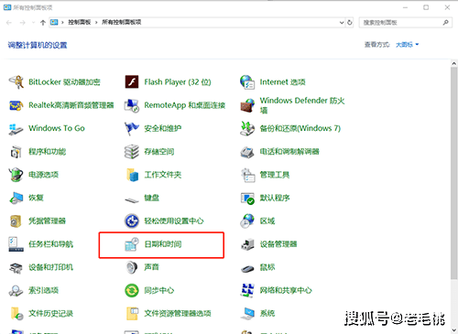Click the refresh button by the address bar

pyautogui.click(x=350, y=22)
